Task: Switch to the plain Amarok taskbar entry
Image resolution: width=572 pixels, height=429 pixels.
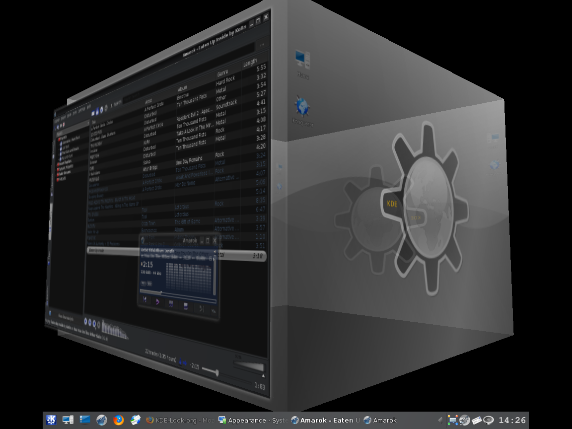Action: pyautogui.click(x=380, y=420)
